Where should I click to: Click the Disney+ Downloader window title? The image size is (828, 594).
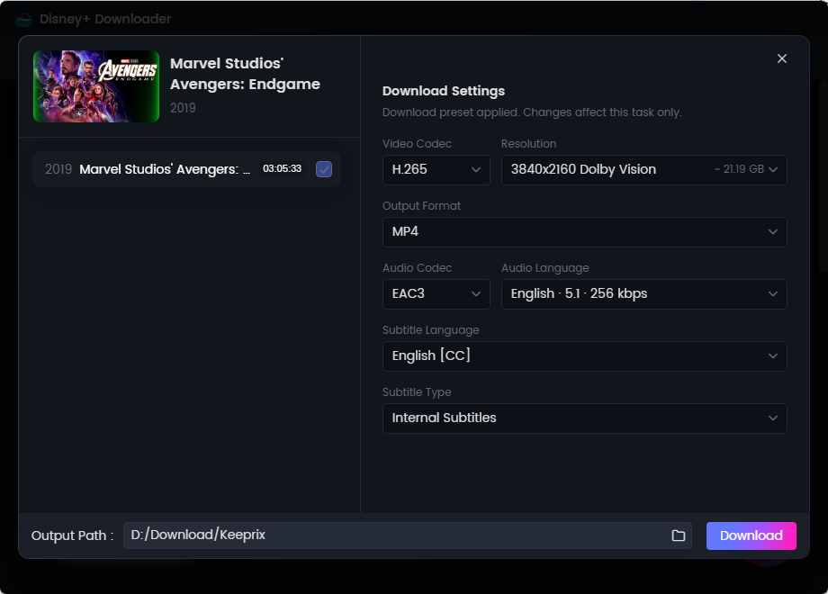105,20
